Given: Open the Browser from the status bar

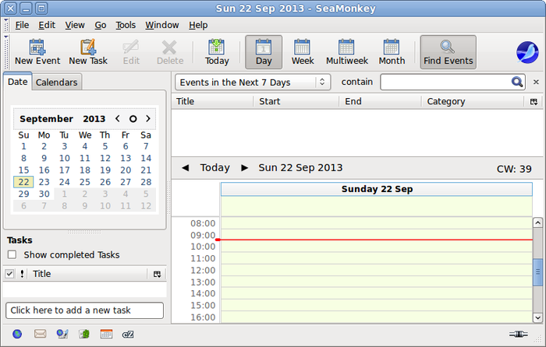Looking at the screenshot, I should click(17, 334).
